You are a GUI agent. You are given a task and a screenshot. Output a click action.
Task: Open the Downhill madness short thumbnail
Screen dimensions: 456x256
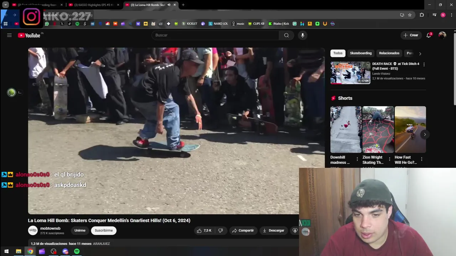click(346, 129)
